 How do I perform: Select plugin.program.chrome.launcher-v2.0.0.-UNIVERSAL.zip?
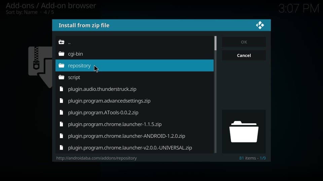pyautogui.click(x=135, y=147)
